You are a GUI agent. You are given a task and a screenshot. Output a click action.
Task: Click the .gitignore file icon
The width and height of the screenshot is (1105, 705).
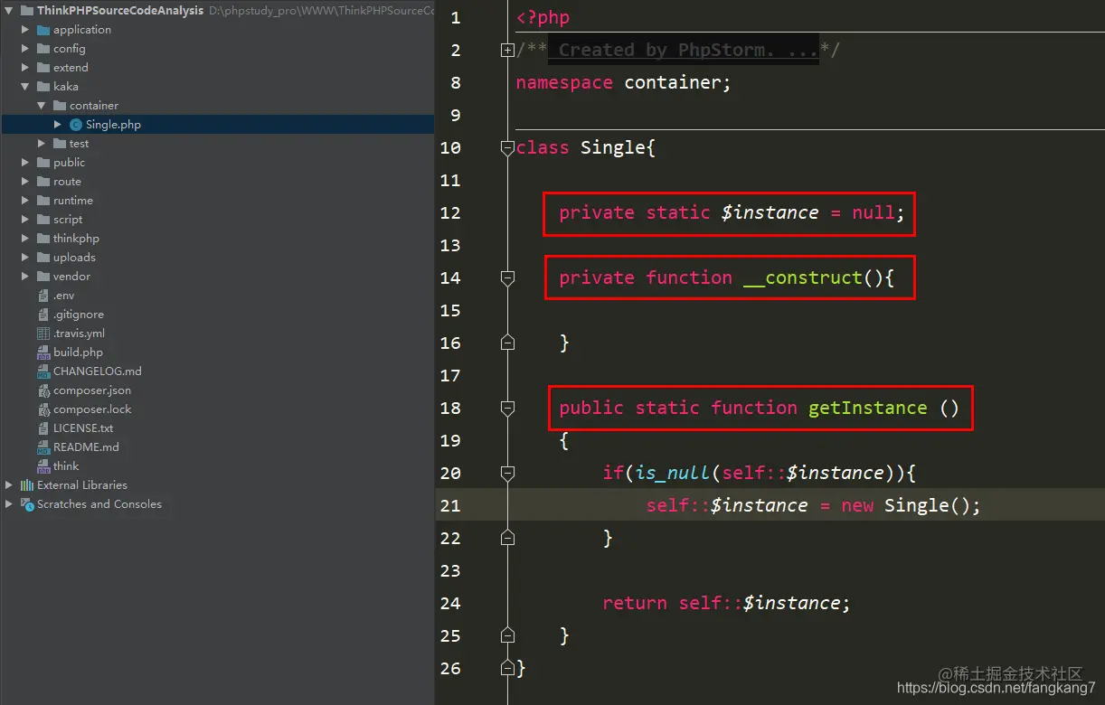click(x=43, y=315)
